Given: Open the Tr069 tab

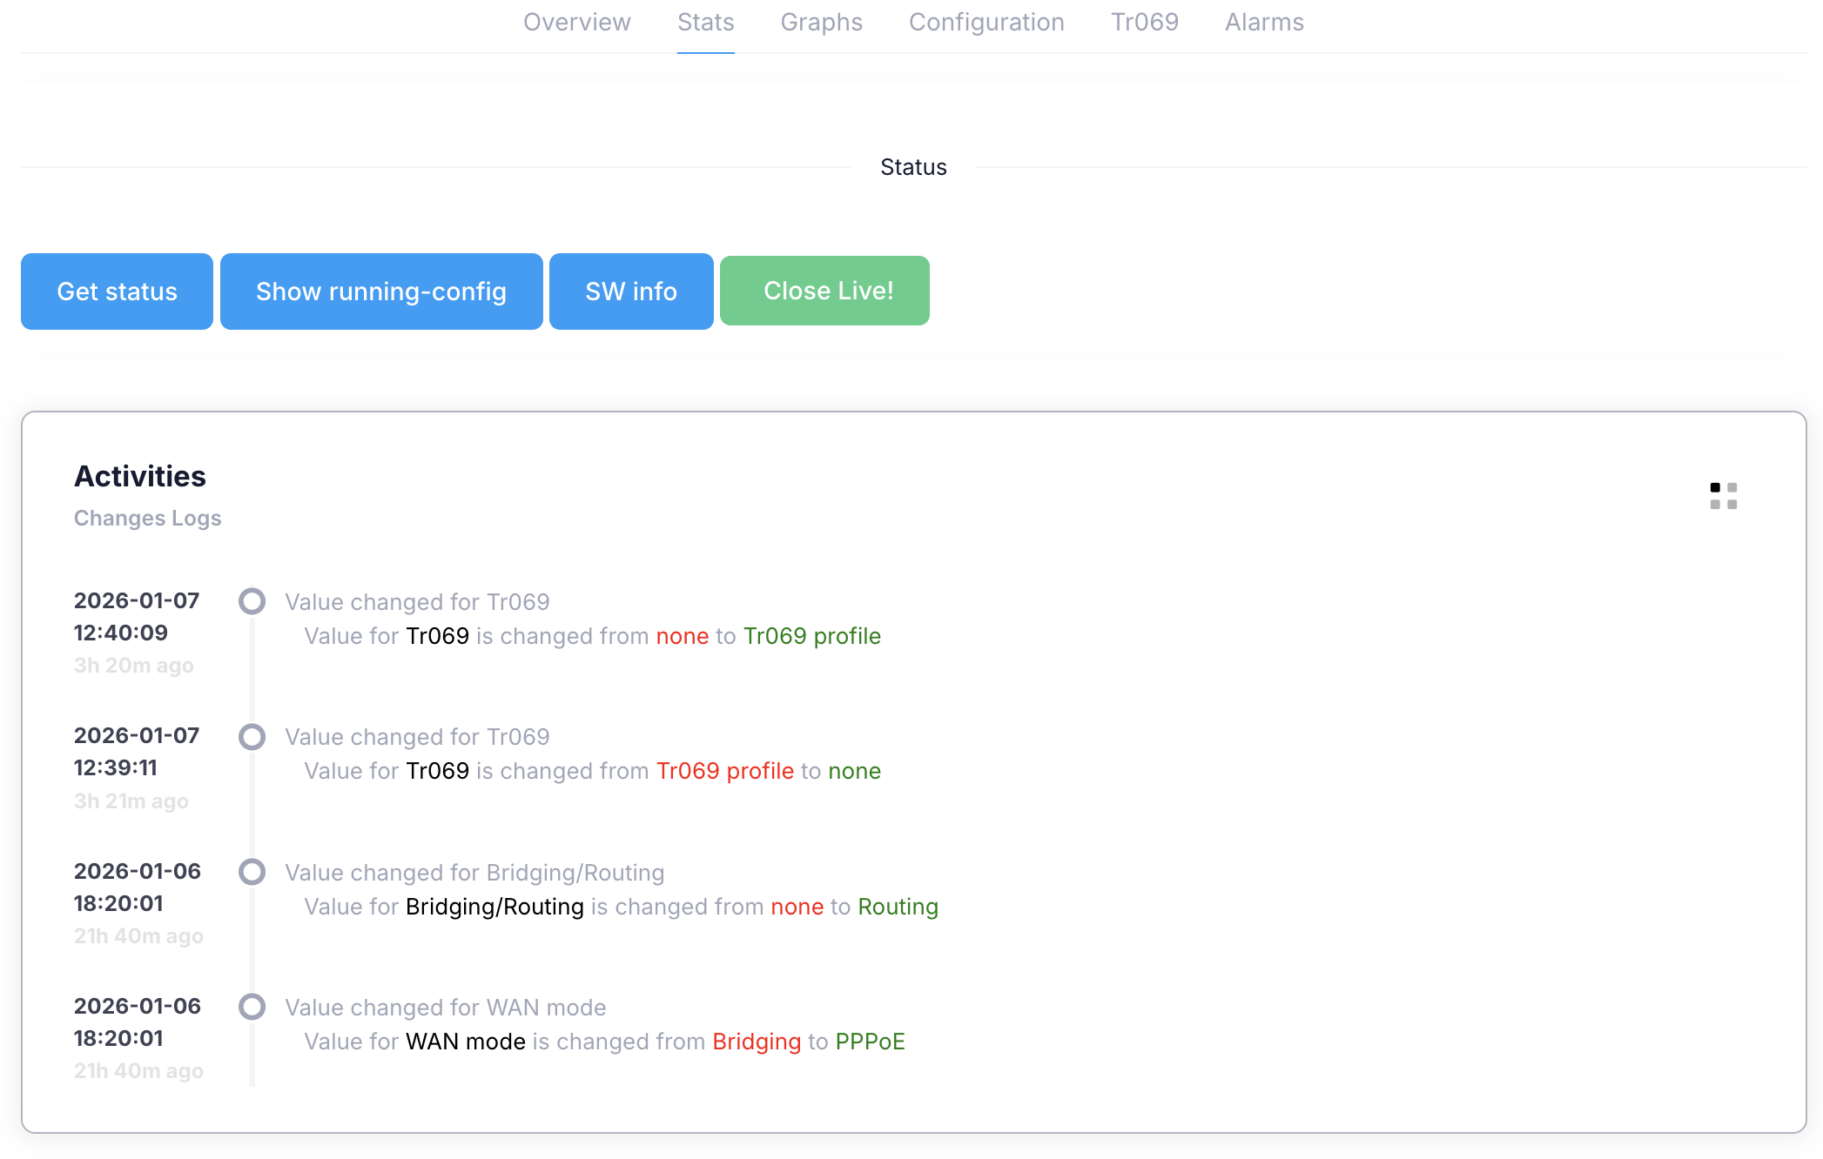Looking at the screenshot, I should (x=1144, y=23).
